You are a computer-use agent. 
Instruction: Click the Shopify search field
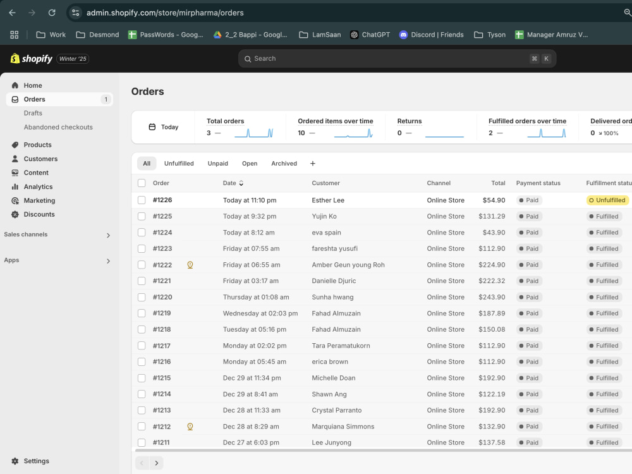(x=397, y=59)
